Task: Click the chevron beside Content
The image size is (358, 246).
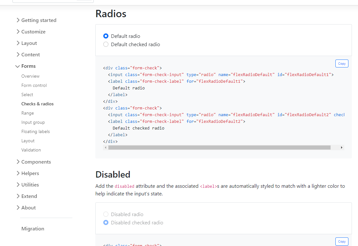Action: point(18,55)
